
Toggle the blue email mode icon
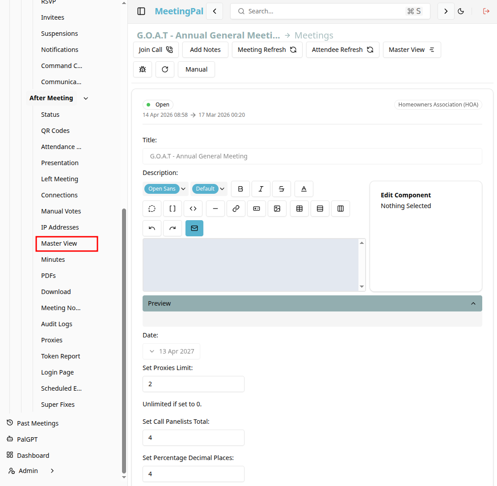pyautogui.click(x=194, y=228)
